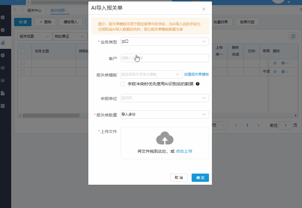302x208 pixels.
Task: View 宁波 row with eye icon
Action: click(275, 72)
